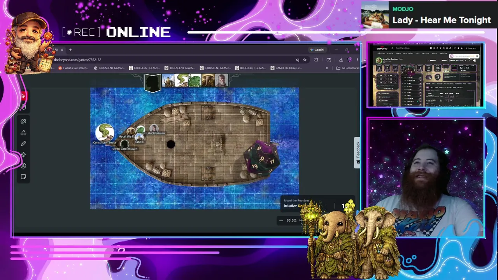Screen dimensions: 498x280
Task: Select the hand pan tool
Action: [23, 107]
